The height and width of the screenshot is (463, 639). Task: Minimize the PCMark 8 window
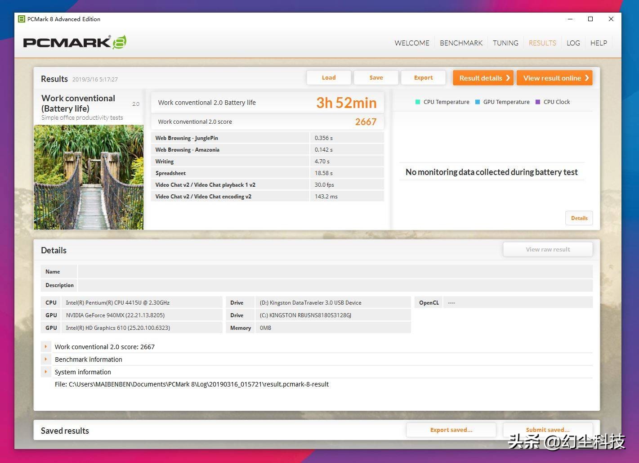pos(570,19)
